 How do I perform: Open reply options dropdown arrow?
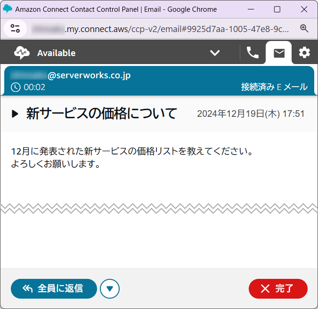(110, 289)
